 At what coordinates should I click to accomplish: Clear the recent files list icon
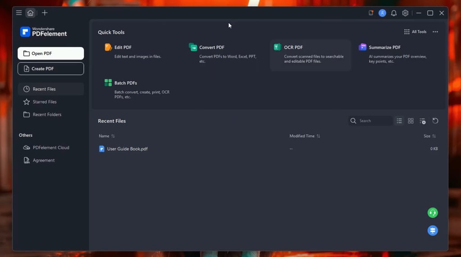click(422, 121)
